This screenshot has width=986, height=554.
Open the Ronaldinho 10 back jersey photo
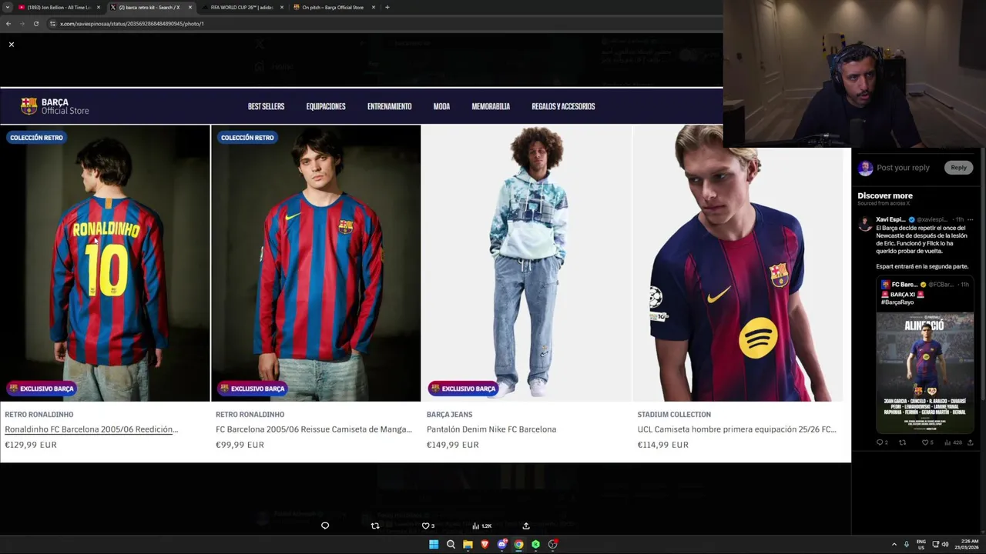[105, 263]
